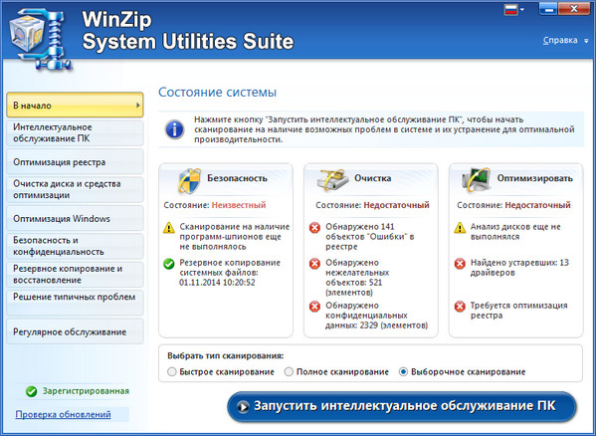Click the Неизвестный security state text
Screen dimensions: 596x436
pos(239,205)
